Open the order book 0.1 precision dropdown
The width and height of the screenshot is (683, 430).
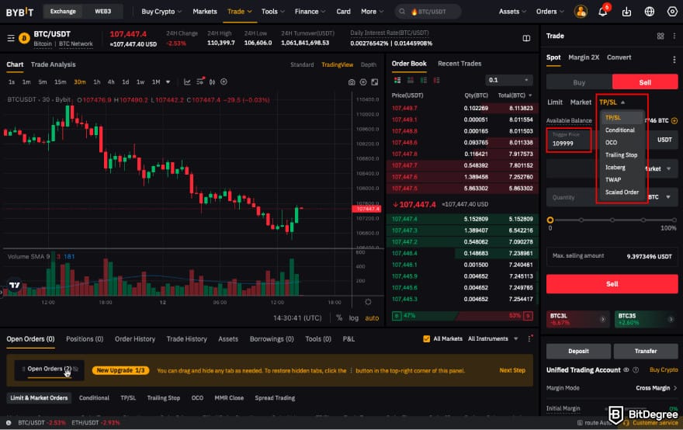[508, 80]
